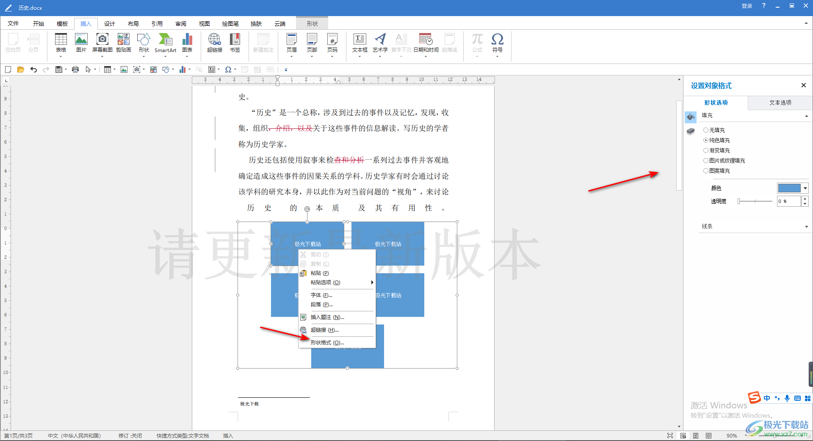Viewport: 813px width, 441px height.
Task: Switch to the 文本选项 text options tab
Action: (780, 103)
